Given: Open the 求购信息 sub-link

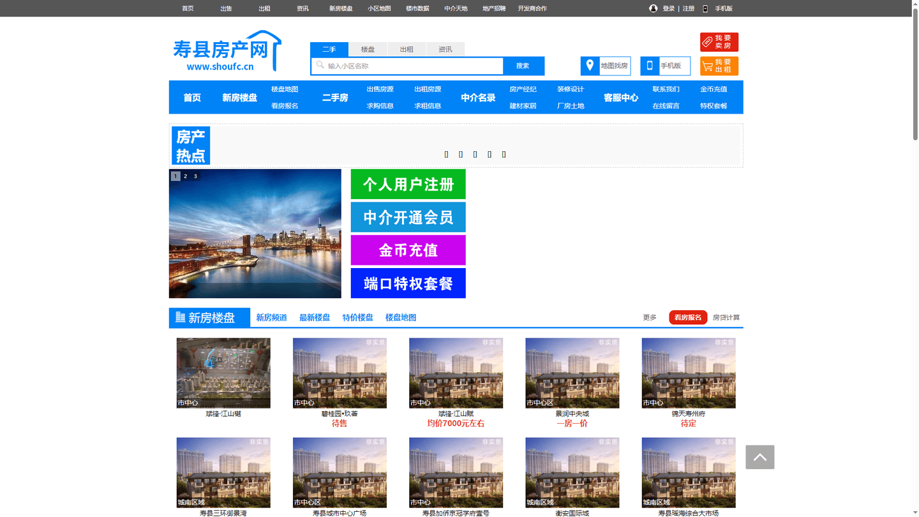Looking at the screenshot, I should pos(380,106).
